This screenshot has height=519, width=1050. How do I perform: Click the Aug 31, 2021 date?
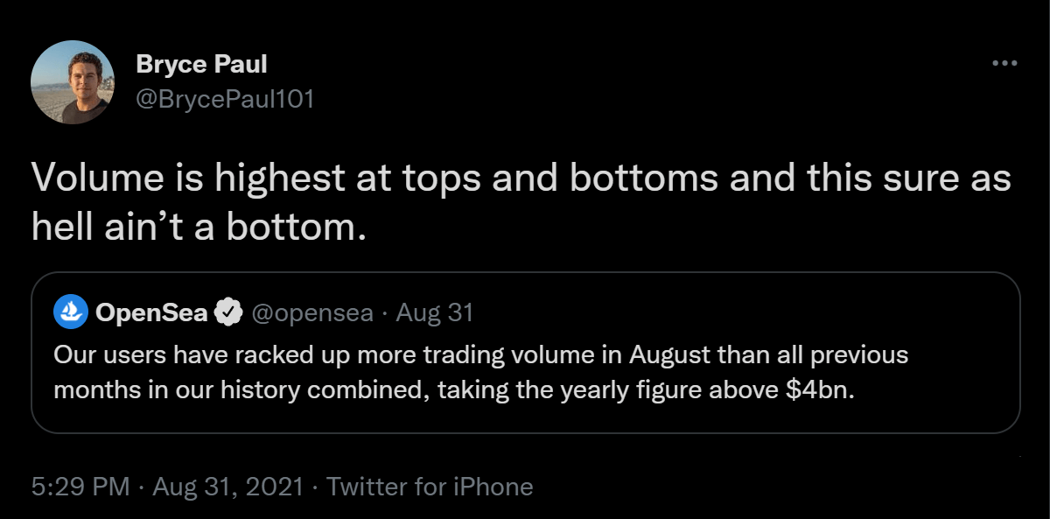227,487
